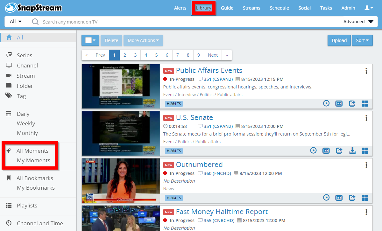Download the U.S. Senate recording
This screenshot has height=231, width=382.
click(x=352, y=150)
